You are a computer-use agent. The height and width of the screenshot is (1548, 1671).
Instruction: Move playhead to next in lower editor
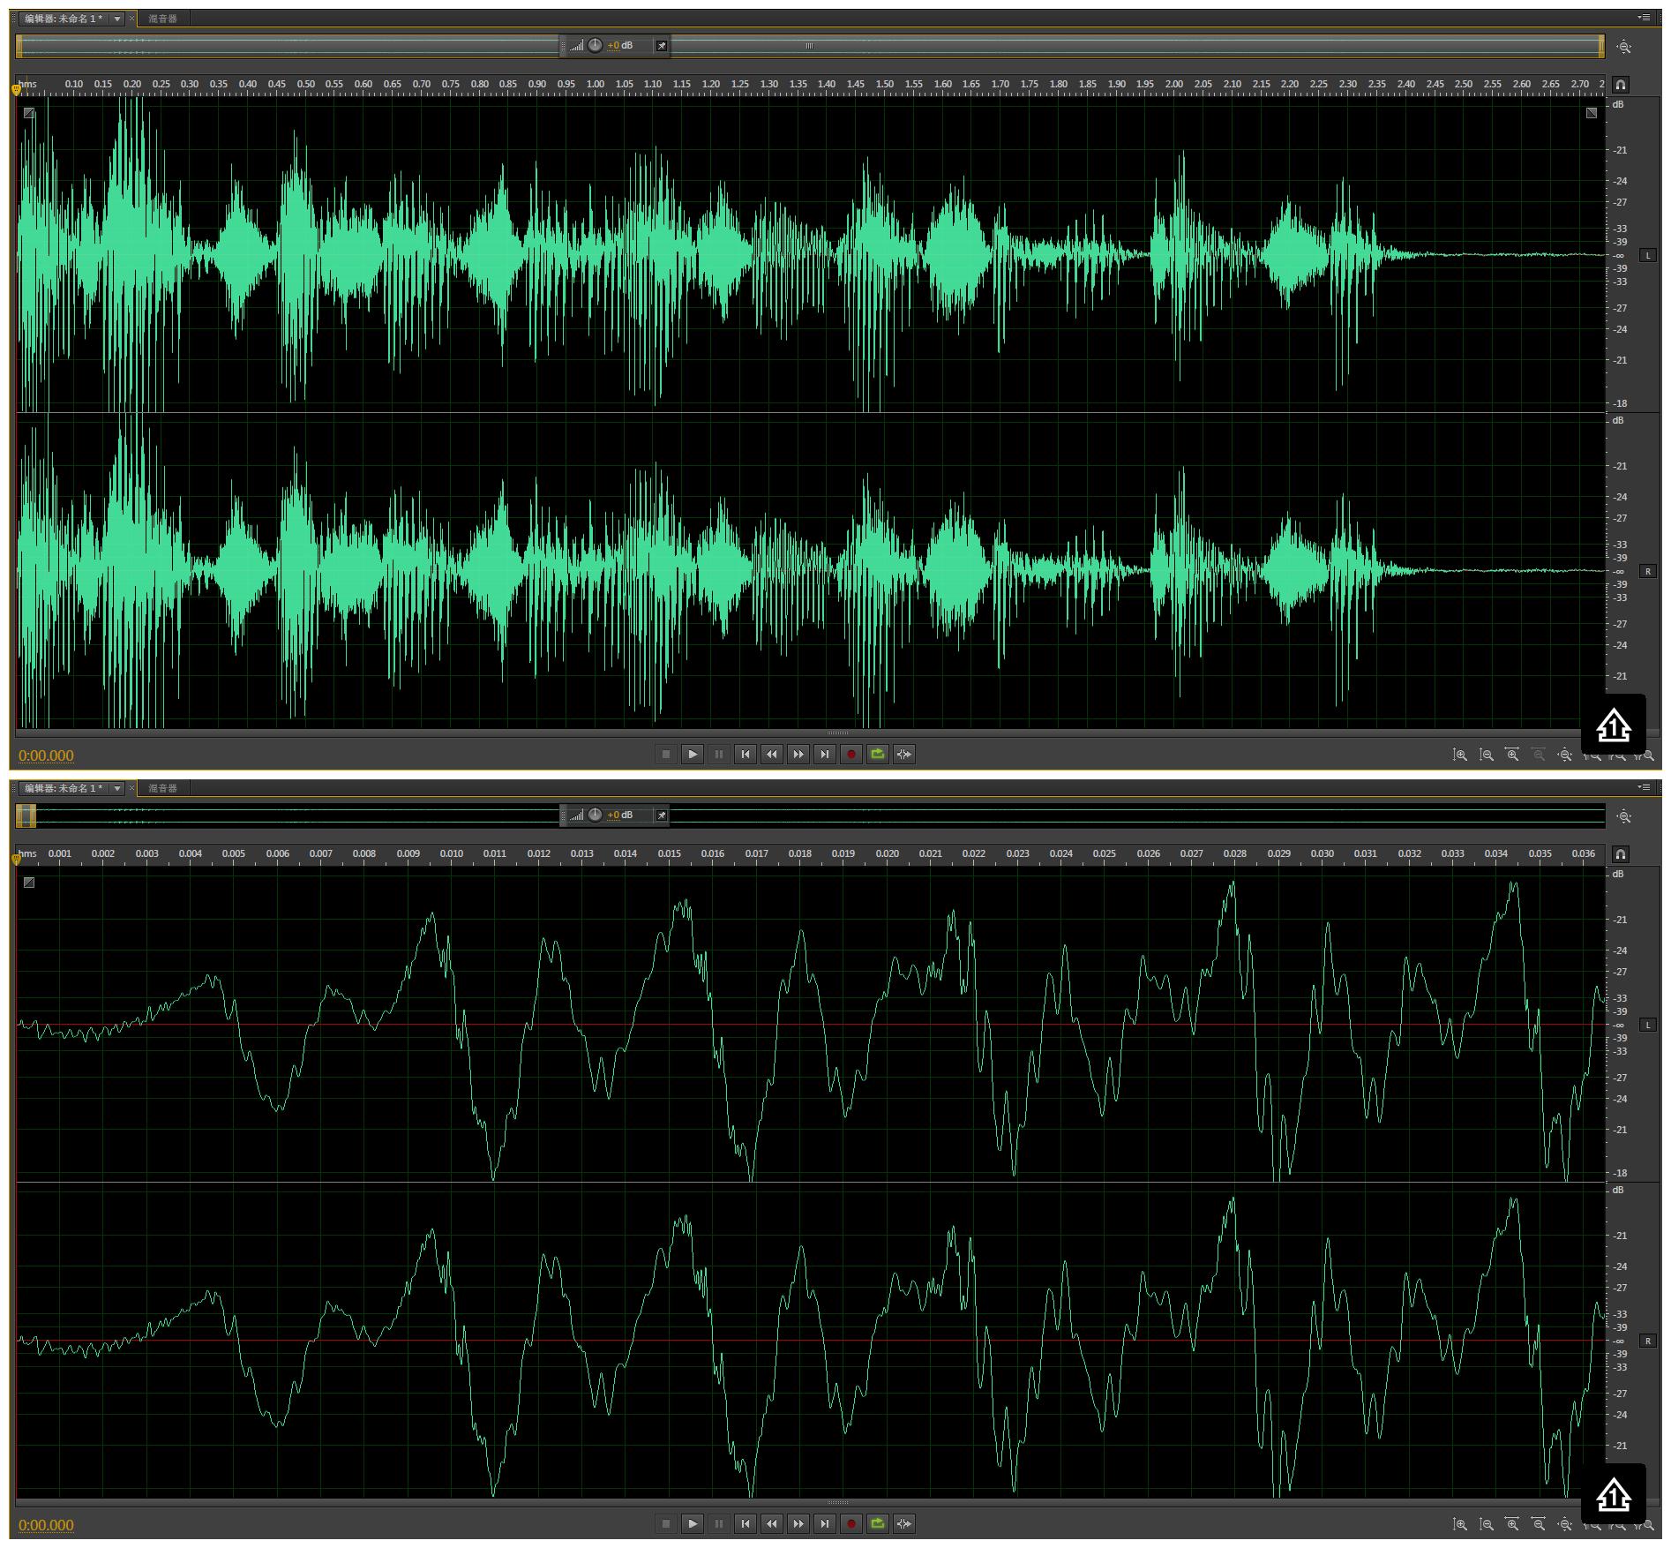coord(825,1523)
